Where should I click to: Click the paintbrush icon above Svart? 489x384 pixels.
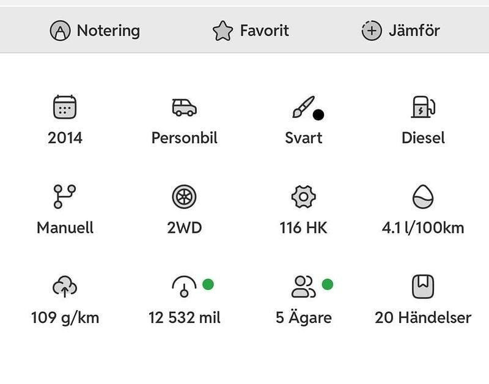(x=303, y=106)
